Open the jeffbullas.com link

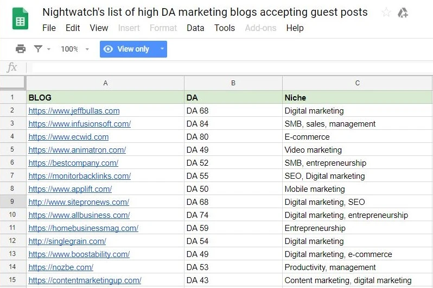74,111
